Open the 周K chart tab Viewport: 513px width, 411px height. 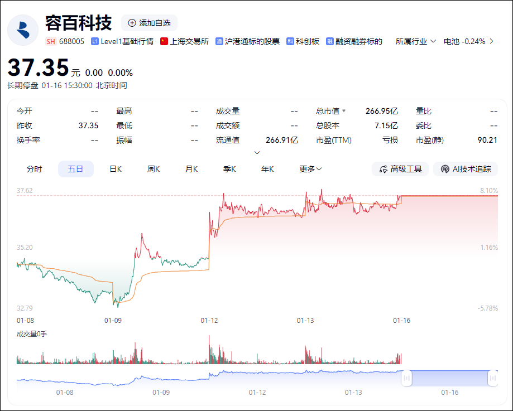click(154, 169)
